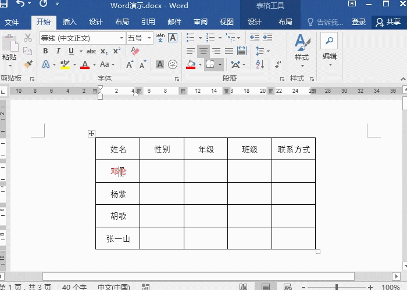The image size is (407, 290).
Task: Click Distributed alignment icon
Action: 242,51
